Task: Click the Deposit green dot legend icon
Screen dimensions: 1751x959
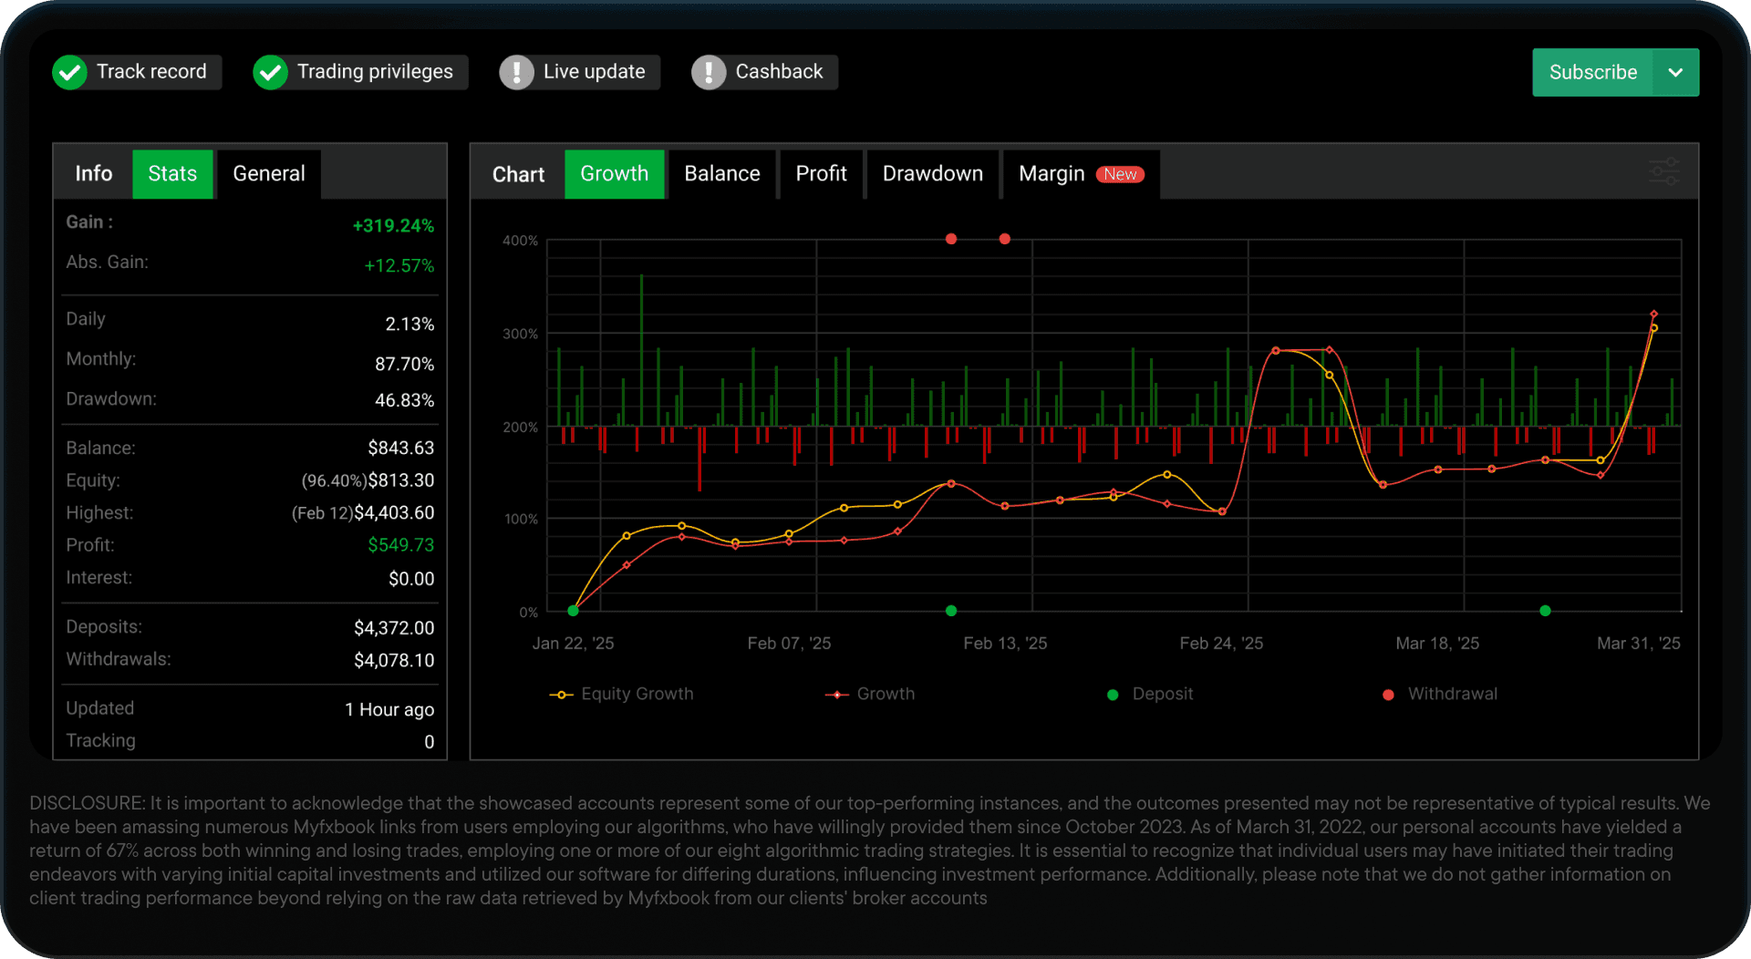Action: point(1113,695)
